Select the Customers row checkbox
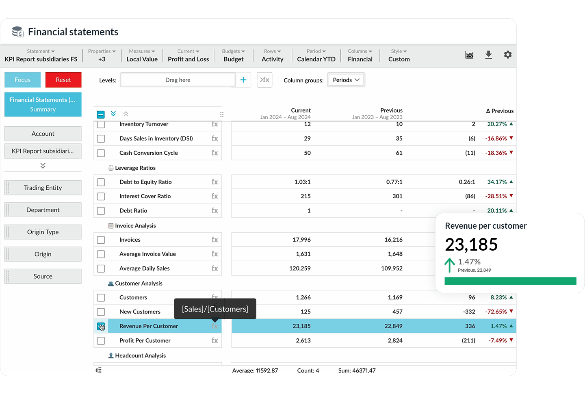 coord(101,297)
